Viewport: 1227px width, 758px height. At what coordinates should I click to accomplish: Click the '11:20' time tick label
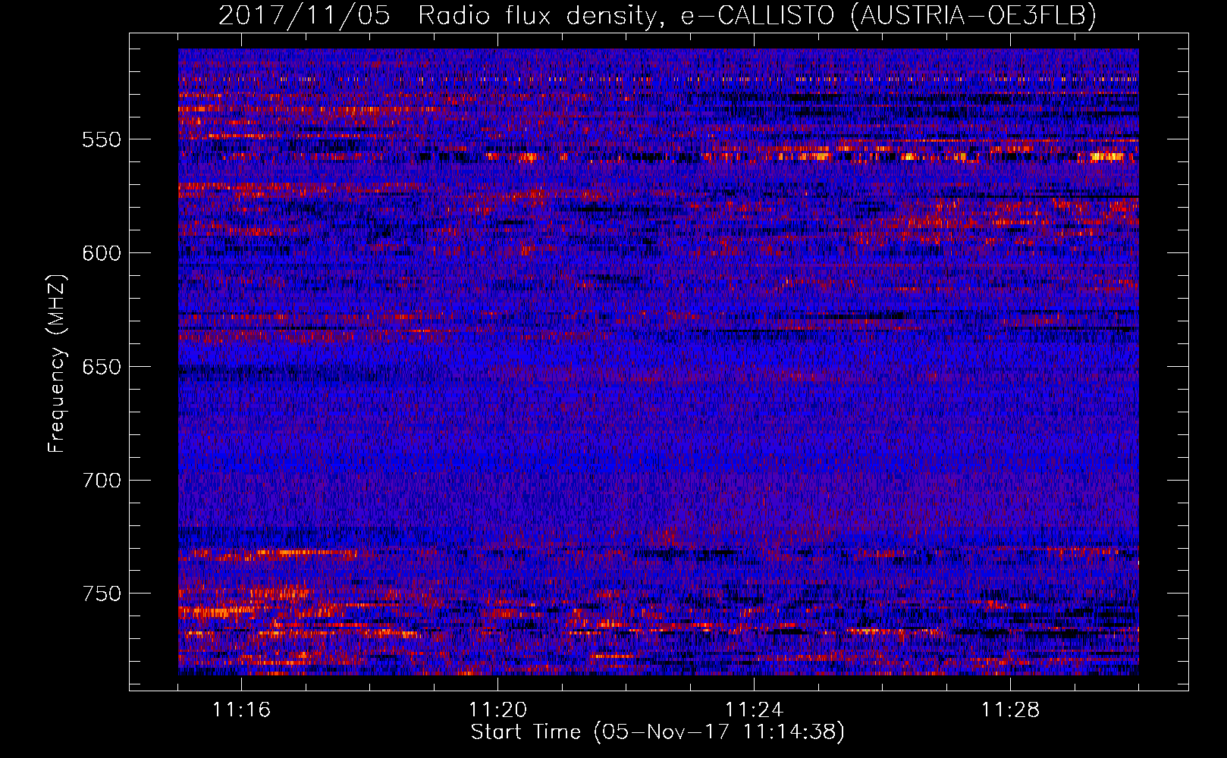(x=497, y=710)
